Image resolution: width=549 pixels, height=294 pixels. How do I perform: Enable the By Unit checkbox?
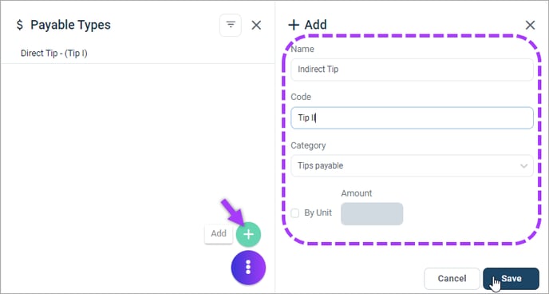click(295, 213)
